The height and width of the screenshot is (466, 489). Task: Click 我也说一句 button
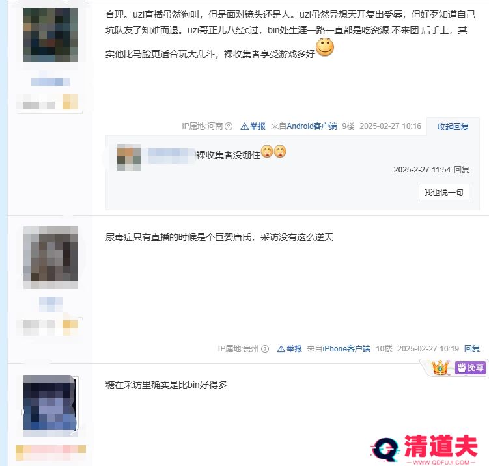(444, 192)
